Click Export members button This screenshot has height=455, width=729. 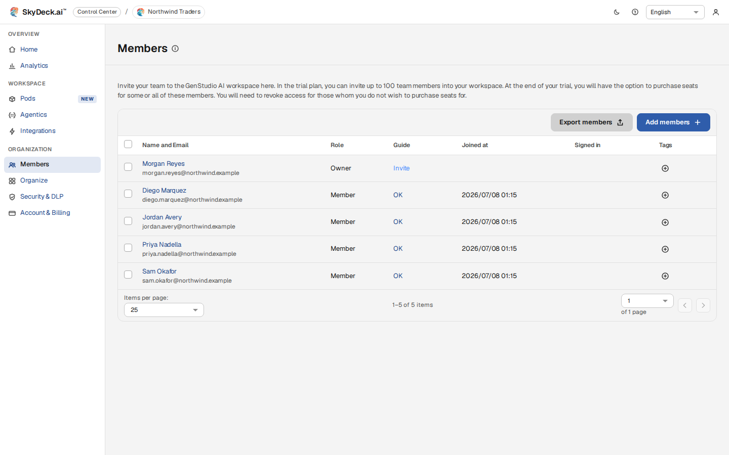click(x=592, y=122)
